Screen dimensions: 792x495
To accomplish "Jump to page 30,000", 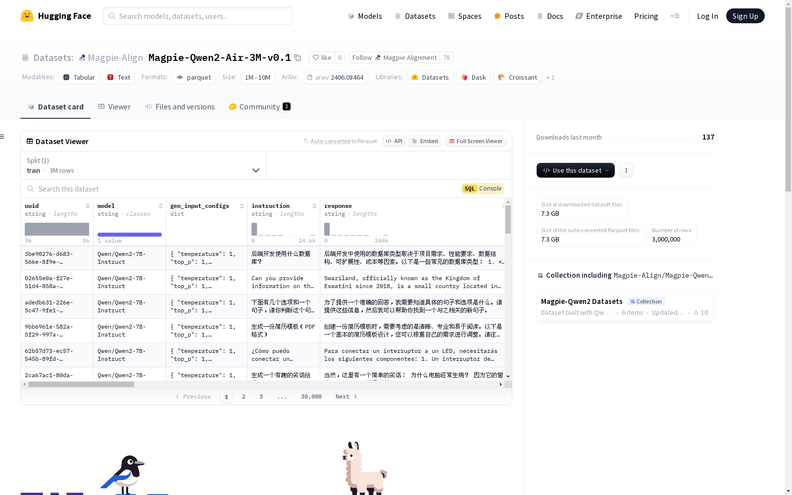I will (311, 396).
